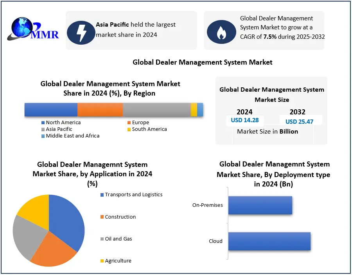Click the USD 25.47 value for 2032
The height and width of the screenshot is (275, 352).
point(299,121)
